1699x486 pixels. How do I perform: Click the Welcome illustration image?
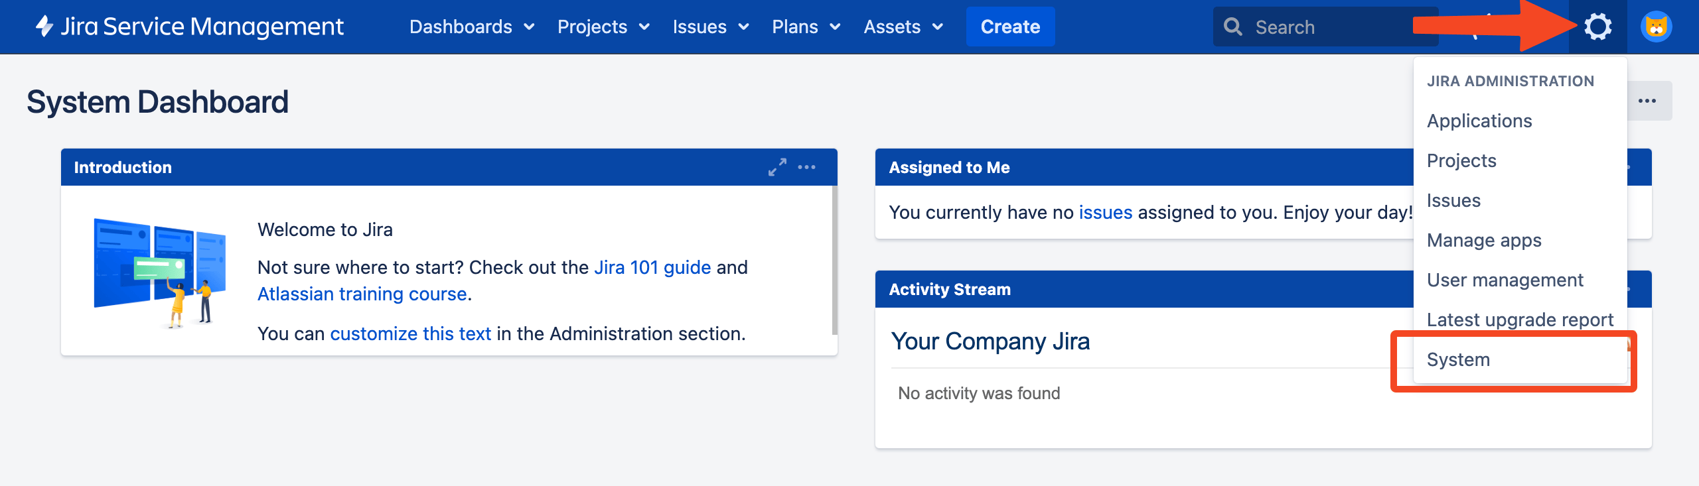(160, 273)
